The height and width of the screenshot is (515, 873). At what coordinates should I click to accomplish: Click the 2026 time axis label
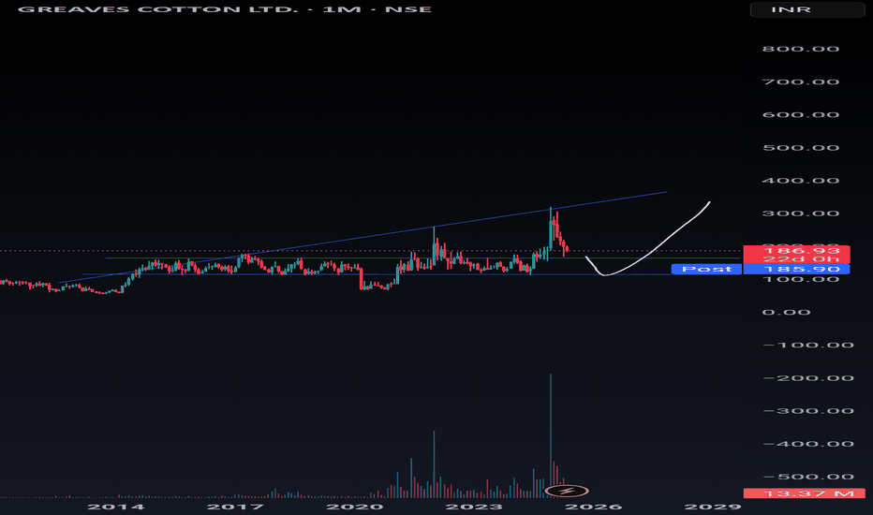tap(594, 507)
